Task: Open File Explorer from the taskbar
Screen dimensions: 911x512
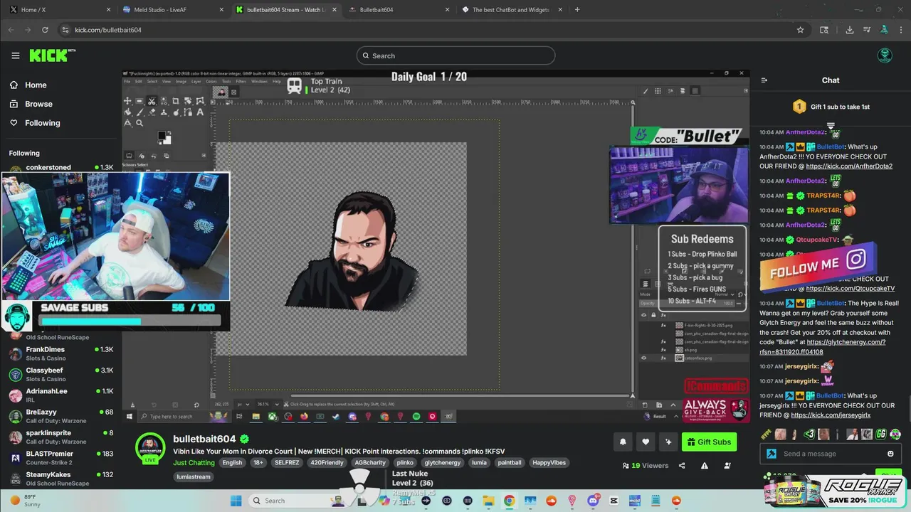Action: pyautogui.click(x=488, y=501)
